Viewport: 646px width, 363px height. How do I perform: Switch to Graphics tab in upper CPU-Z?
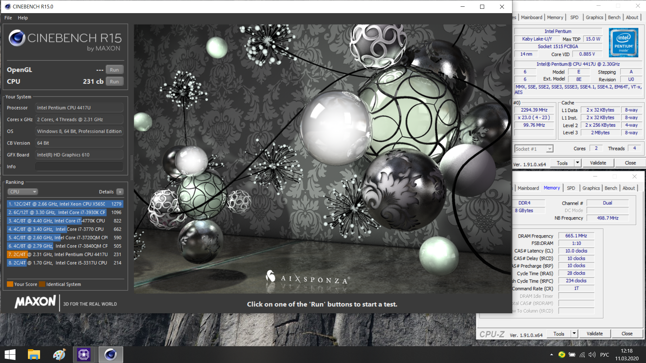[x=595, y=17]
